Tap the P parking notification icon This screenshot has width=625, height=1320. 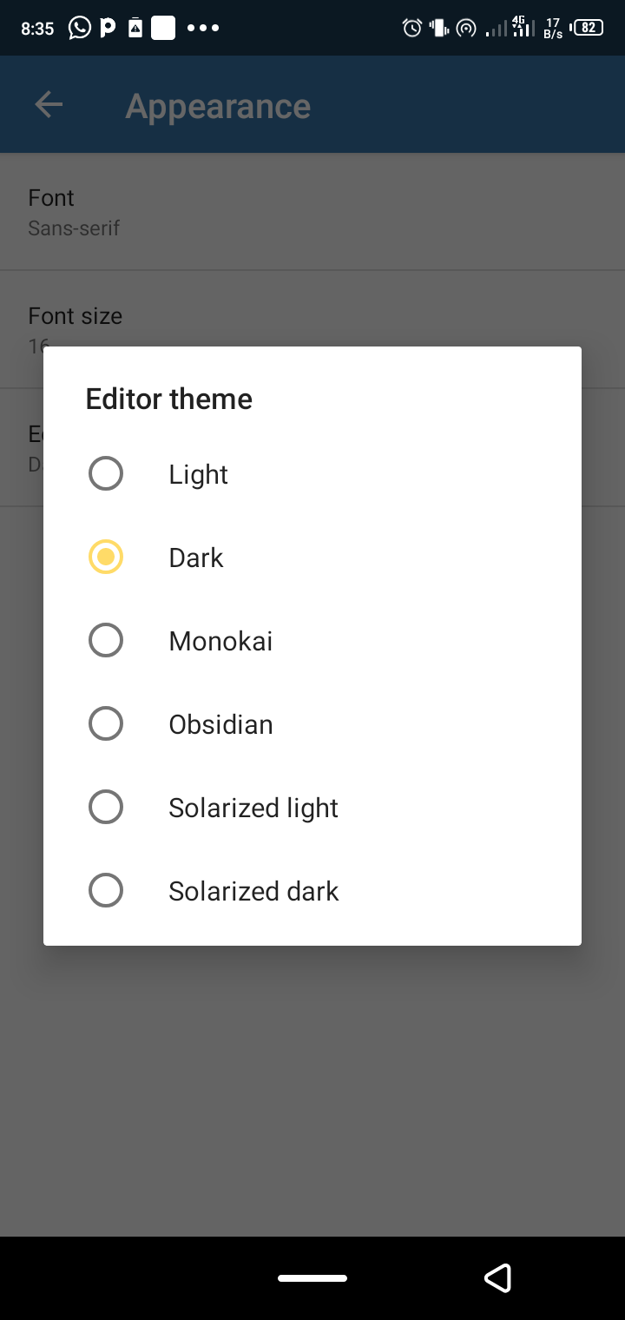108,28
